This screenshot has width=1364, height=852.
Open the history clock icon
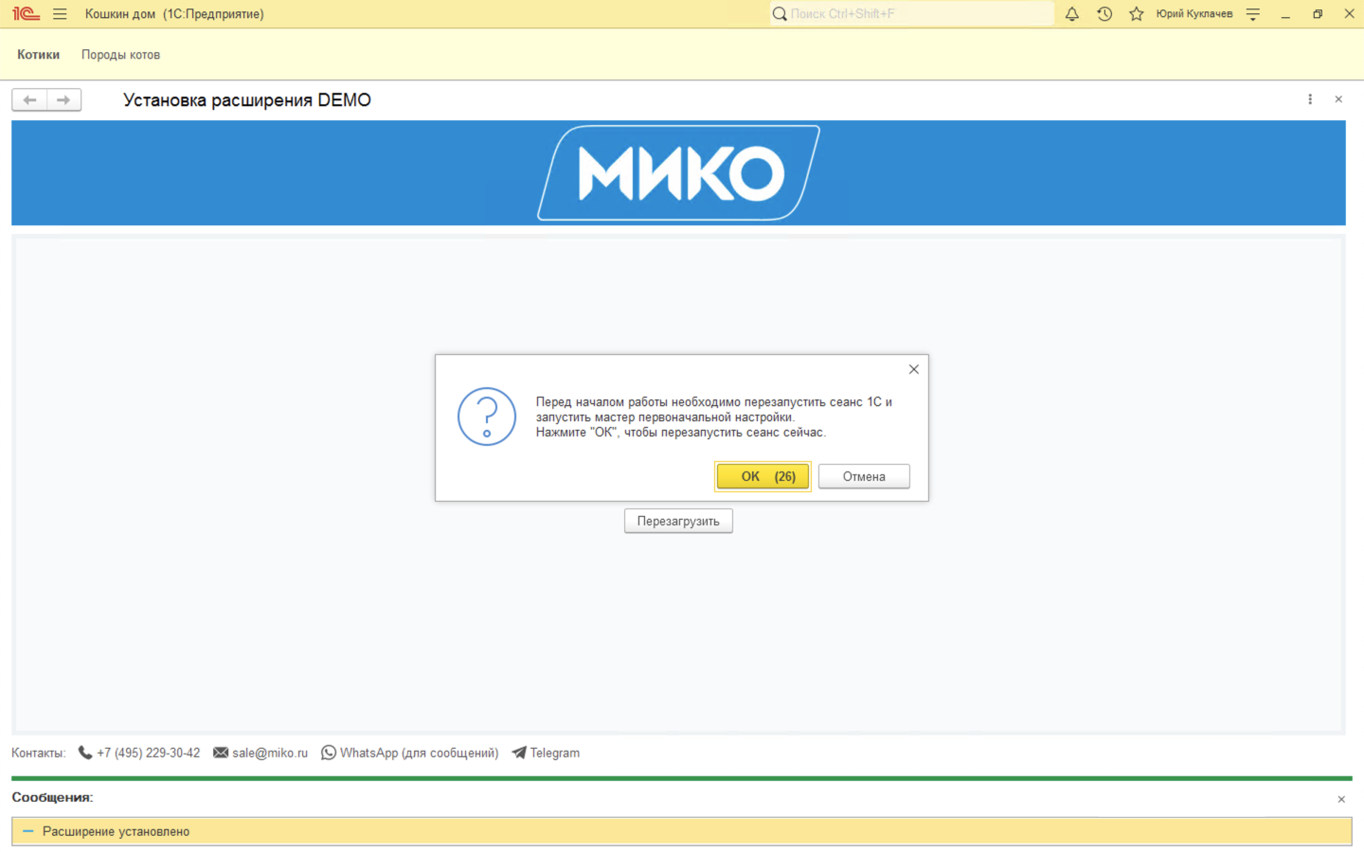pyautogui.click(x=1104, y=14)
